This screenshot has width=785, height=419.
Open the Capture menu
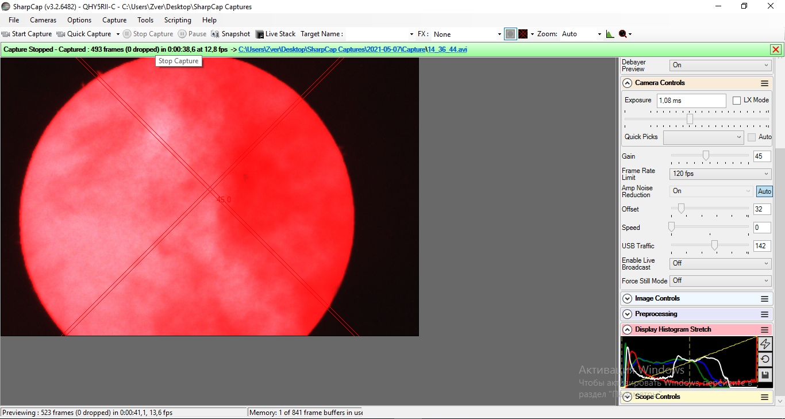pos(114,20)
